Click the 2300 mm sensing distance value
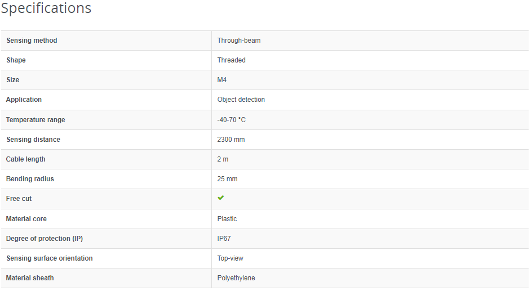Image resolution: width=532 pixels, height=291 pixels. pyautogui.click(x=231, y=140)
